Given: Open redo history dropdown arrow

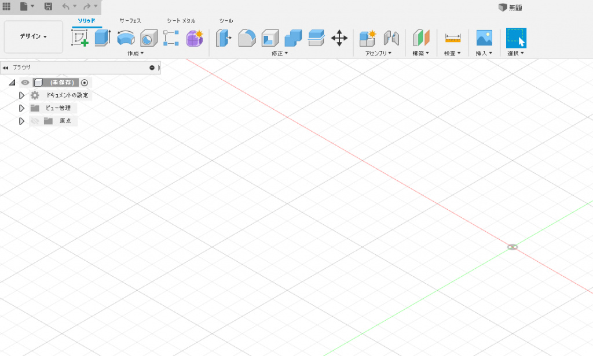Looking at the screenshot, I should (x=96, y=6).
